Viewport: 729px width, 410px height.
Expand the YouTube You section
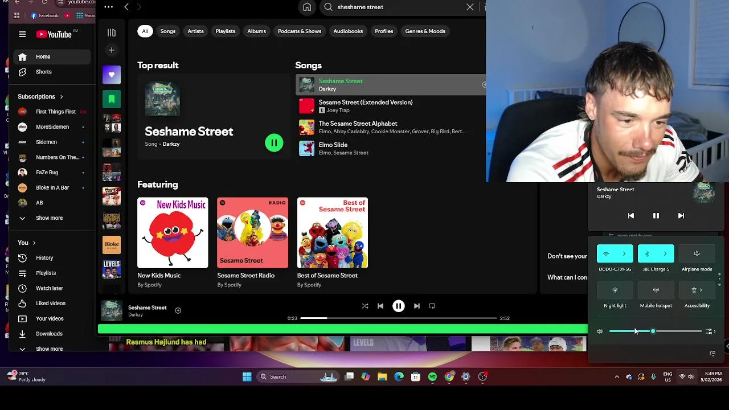[27, 243]
